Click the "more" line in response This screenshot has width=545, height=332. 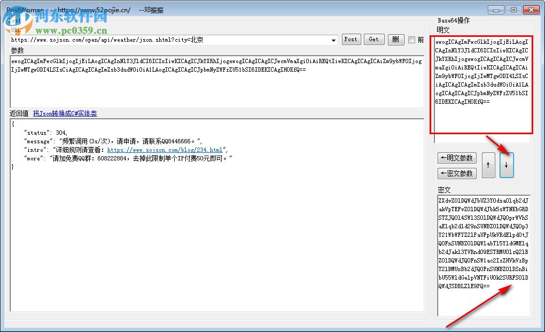[128, 159]
